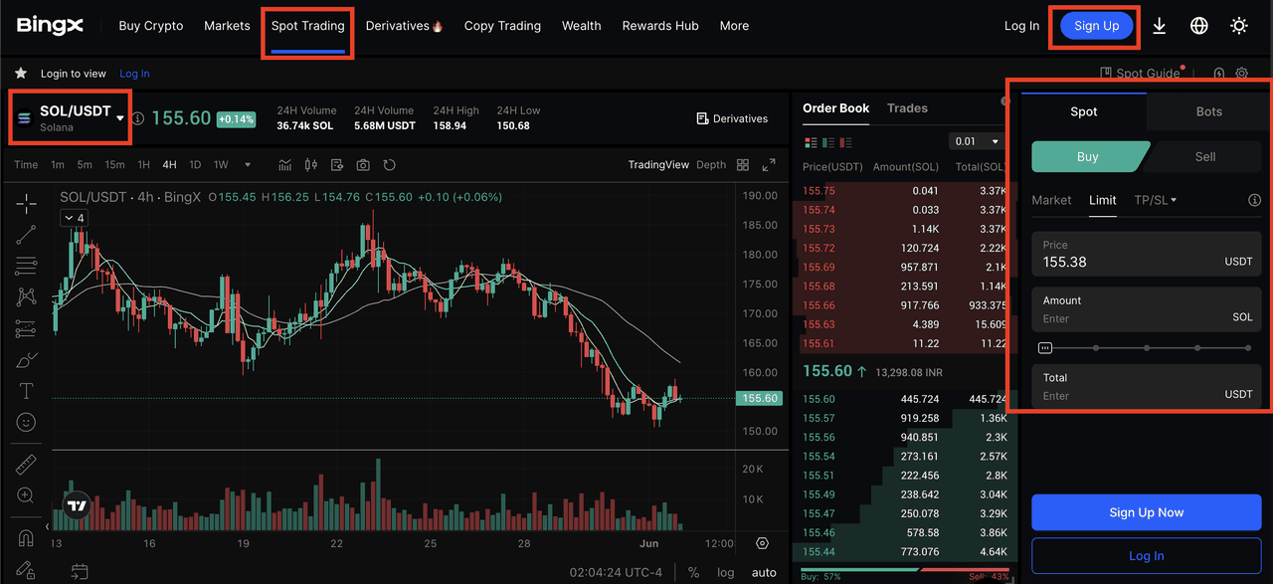
Task: Add SOL/USDT to favorites with the star
Action: coord(20,74)
